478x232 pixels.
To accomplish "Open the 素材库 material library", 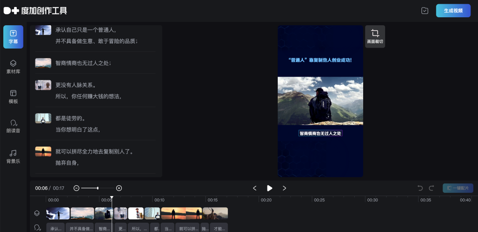I will click(14, 67).
